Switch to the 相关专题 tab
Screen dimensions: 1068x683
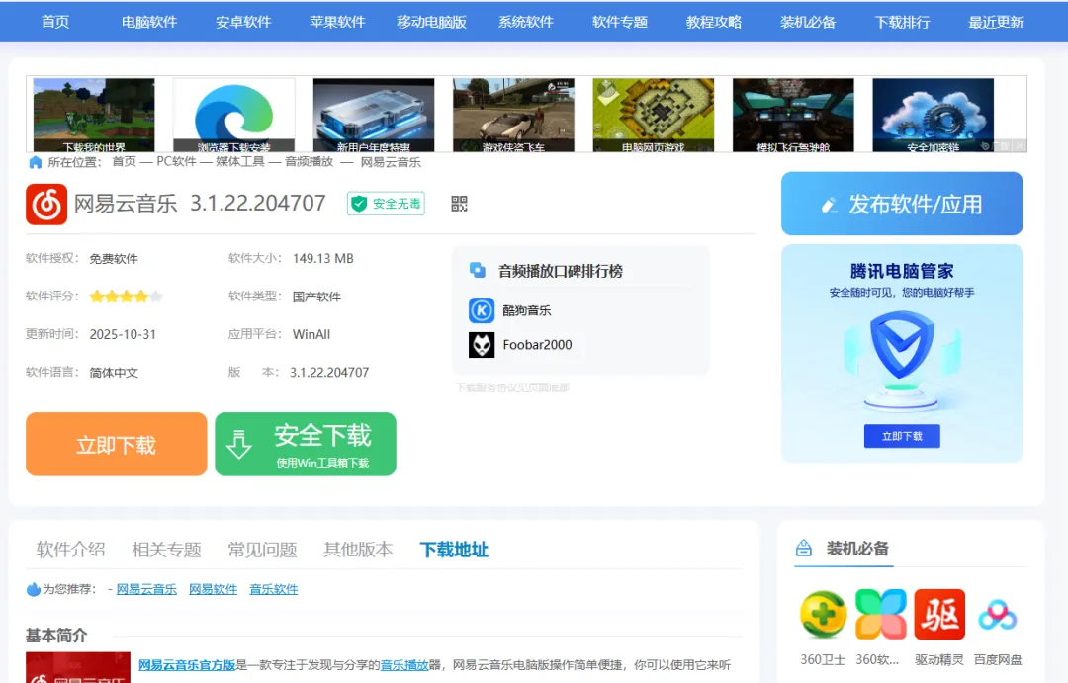click(167, 549)
